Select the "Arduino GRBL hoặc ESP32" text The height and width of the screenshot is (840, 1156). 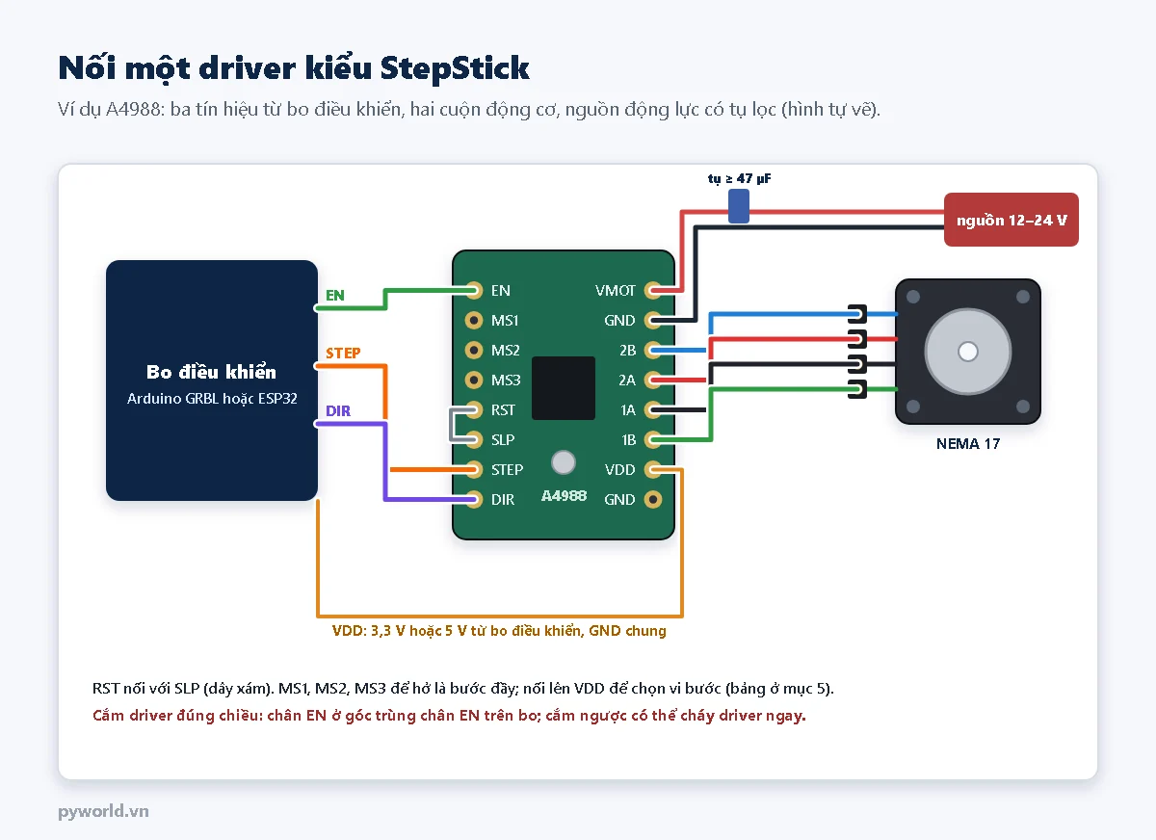coord(211,398)
